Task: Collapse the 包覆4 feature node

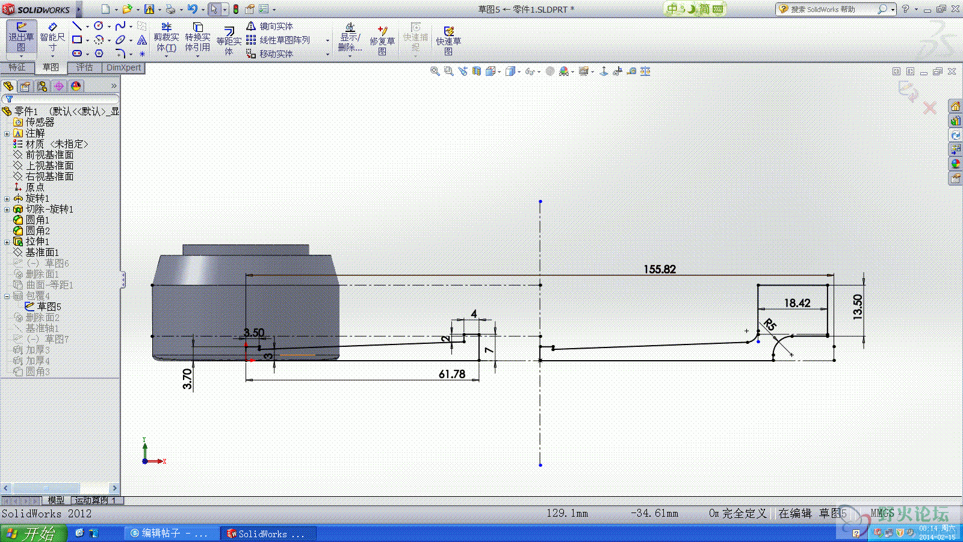Action: [7, 296]
